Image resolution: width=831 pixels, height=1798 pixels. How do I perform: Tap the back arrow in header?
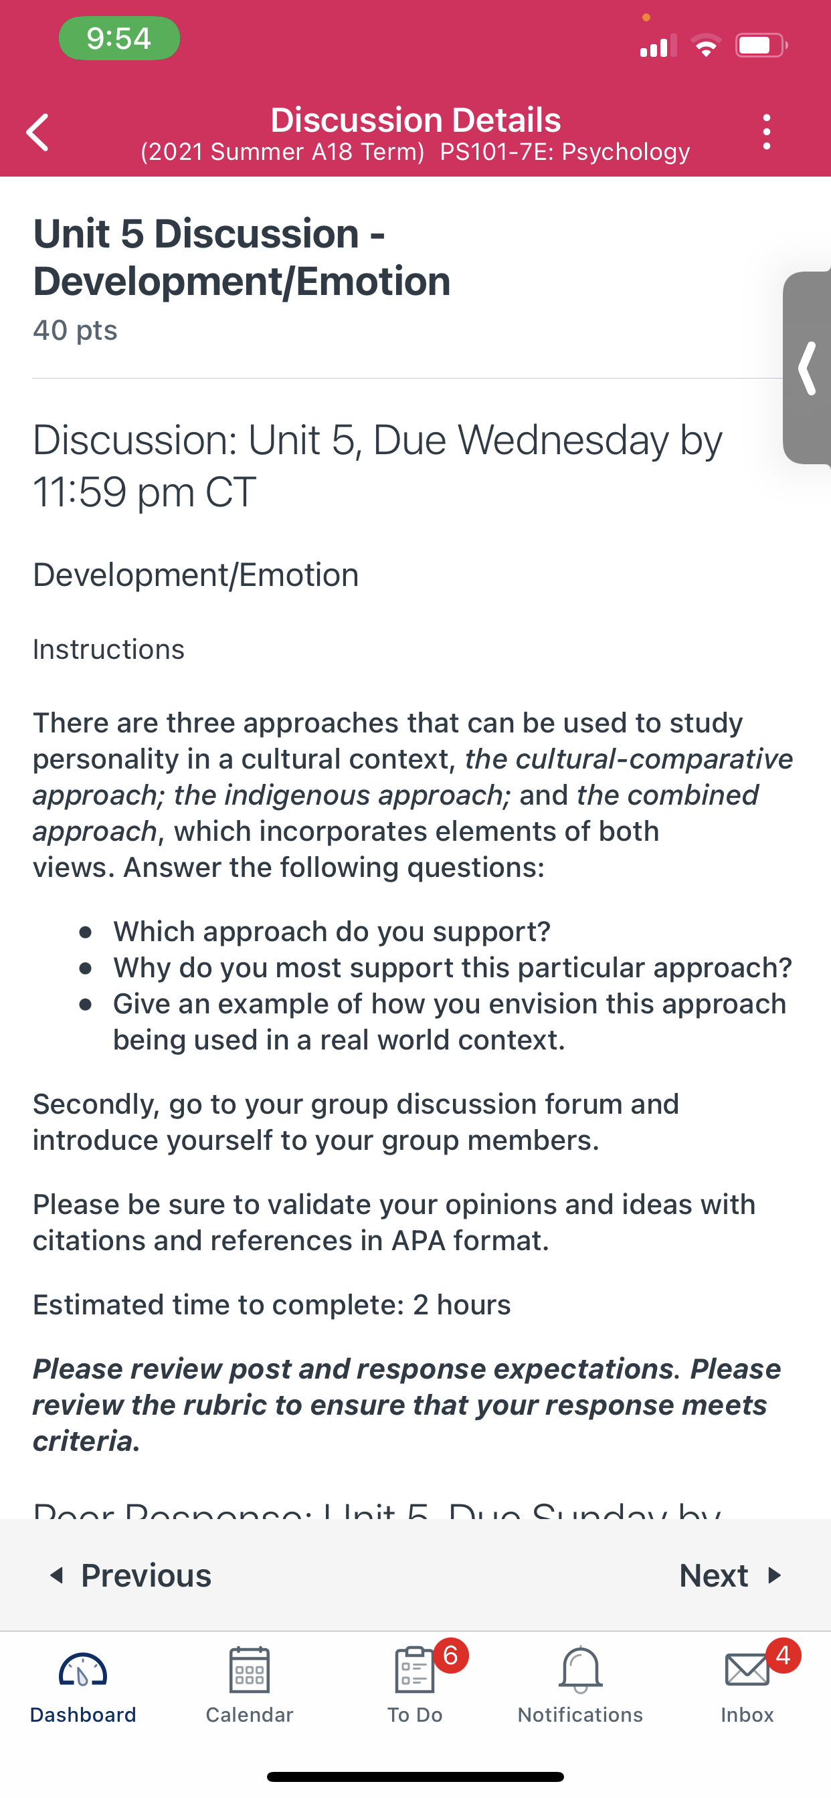pyautogui.click(x=37, y=132)
